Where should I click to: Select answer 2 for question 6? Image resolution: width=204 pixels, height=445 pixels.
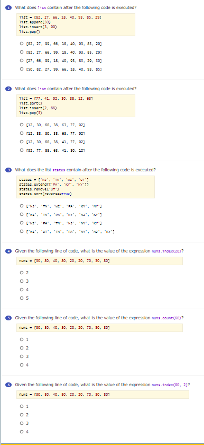click(x=22, y=415)
